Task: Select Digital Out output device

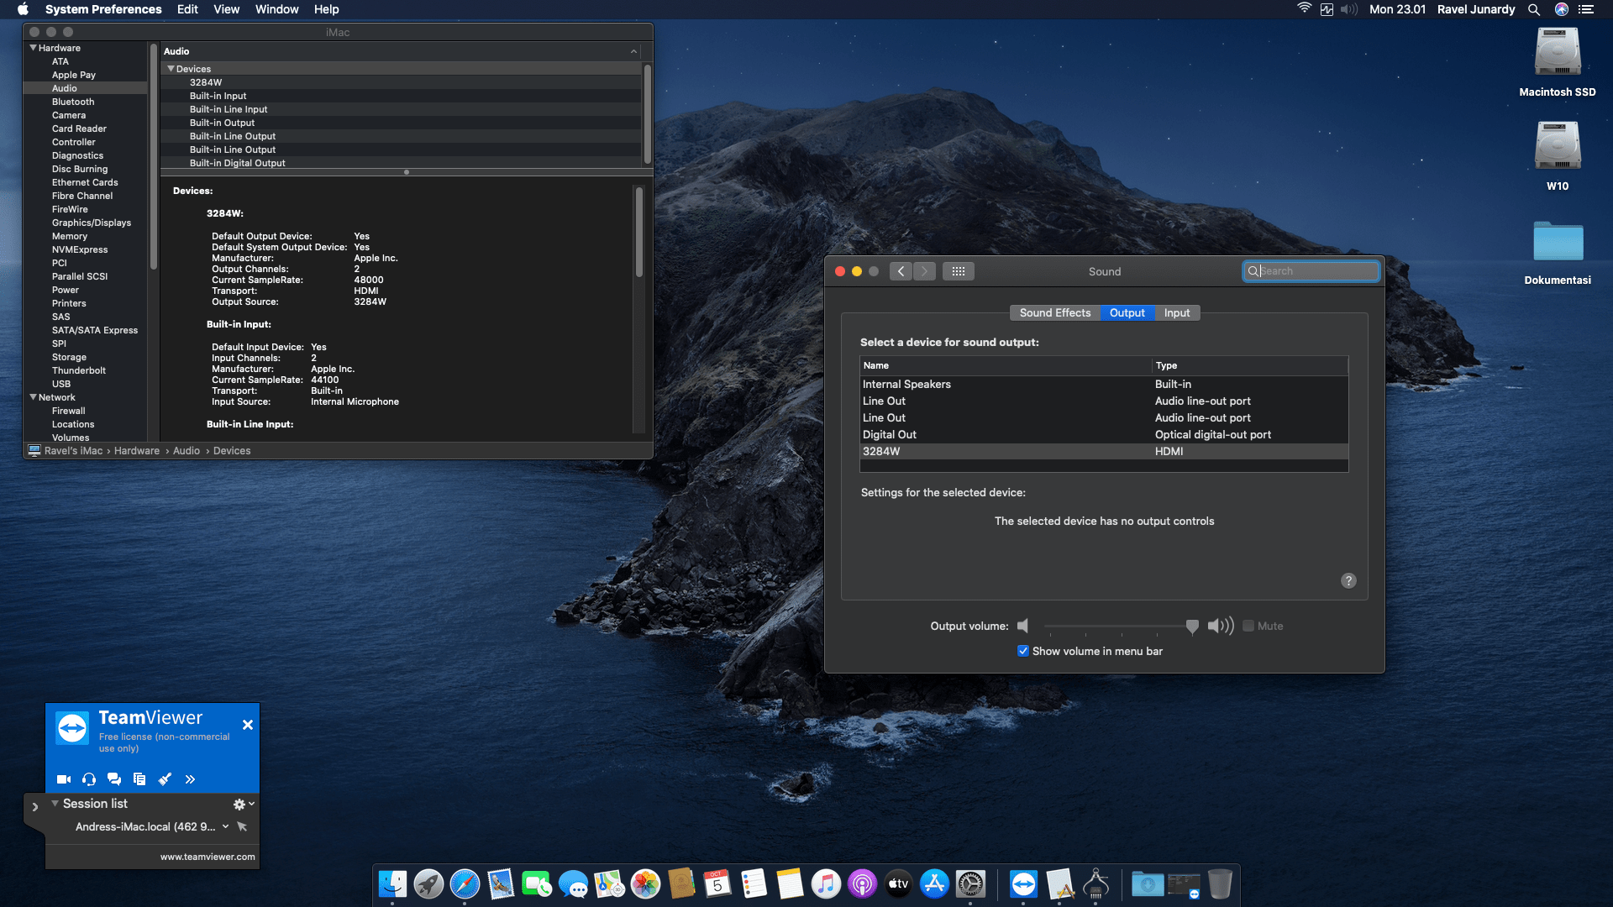Action: (1104, 435)
